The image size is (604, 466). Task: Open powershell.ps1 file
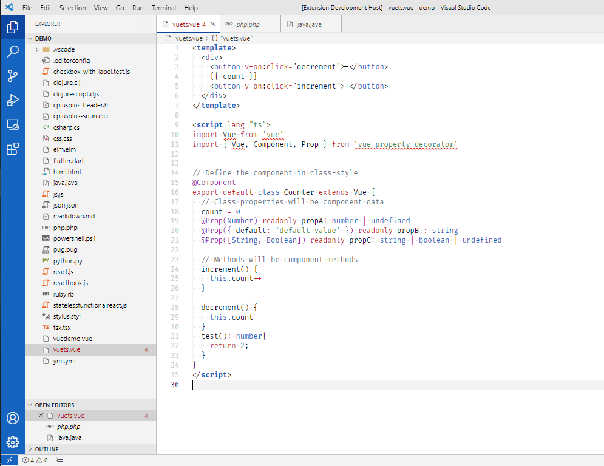tap(90, 238)
